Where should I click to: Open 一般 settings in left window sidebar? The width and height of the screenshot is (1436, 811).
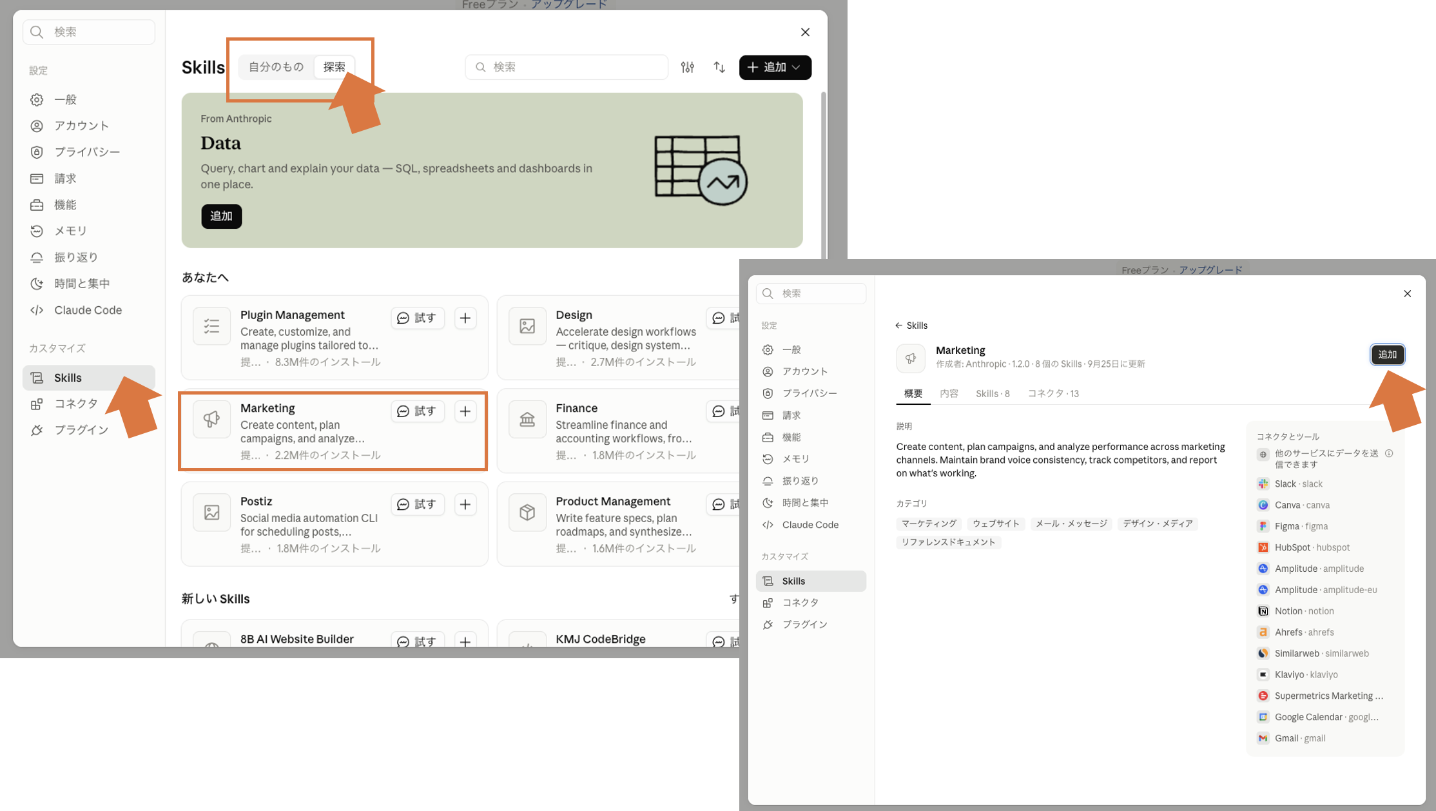coord(89,99)
